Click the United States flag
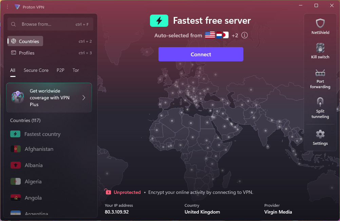Viewport: 340px width, 221px height. tap(209, 35)
